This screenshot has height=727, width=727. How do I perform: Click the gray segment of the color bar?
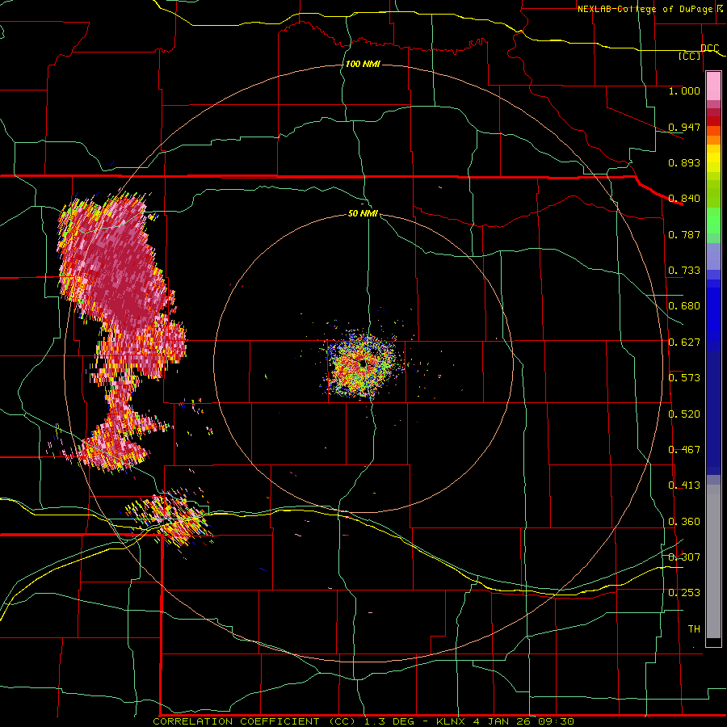[x=713, y=561]
